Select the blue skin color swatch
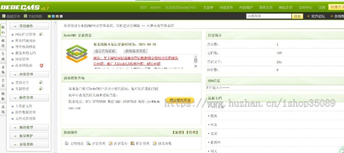Viewport: 344px width, 153px height. pos(53,16)
